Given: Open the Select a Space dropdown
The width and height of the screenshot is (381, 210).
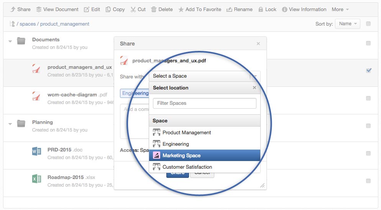Looking at the screenshot, I should click(x=204, y=76).
